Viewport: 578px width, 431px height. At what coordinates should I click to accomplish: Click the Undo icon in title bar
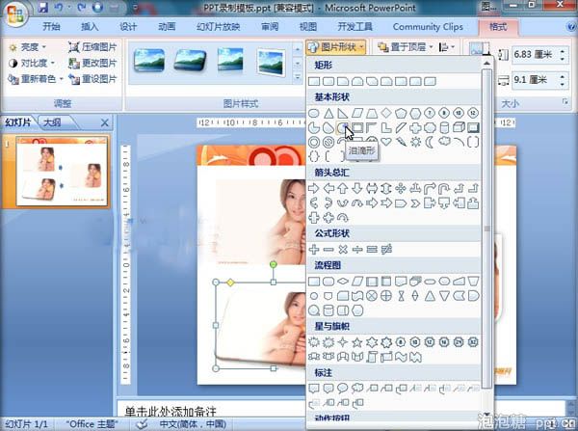click(59, 7)
